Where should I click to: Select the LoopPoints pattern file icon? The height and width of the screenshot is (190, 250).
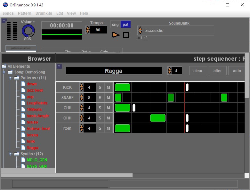click(x=23, y=103)
